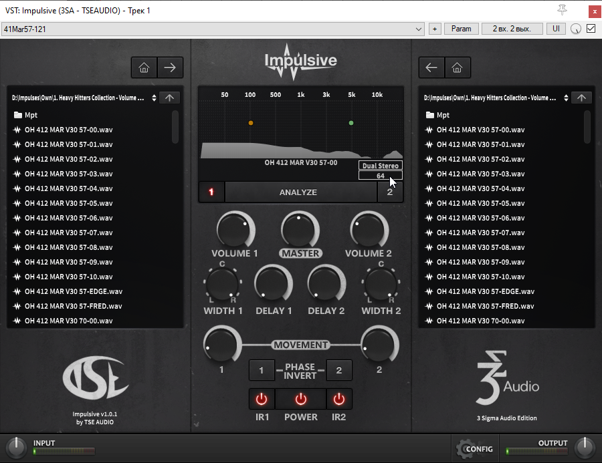Viewport: 602px width, 463px height.
Task: Pin the plugin window on top
Action: (x=562, y=10)
